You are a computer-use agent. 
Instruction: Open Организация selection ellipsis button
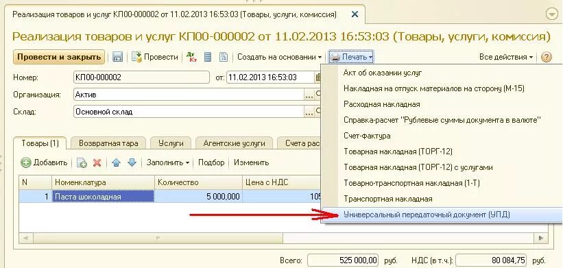point(309,95)
